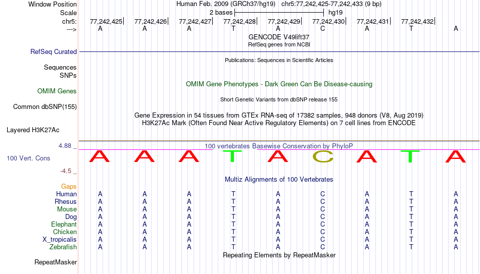The image size is (480, 274).
Task: Click the Publications: Sequences in Scientific Articles title
Action: click(279, 60)
